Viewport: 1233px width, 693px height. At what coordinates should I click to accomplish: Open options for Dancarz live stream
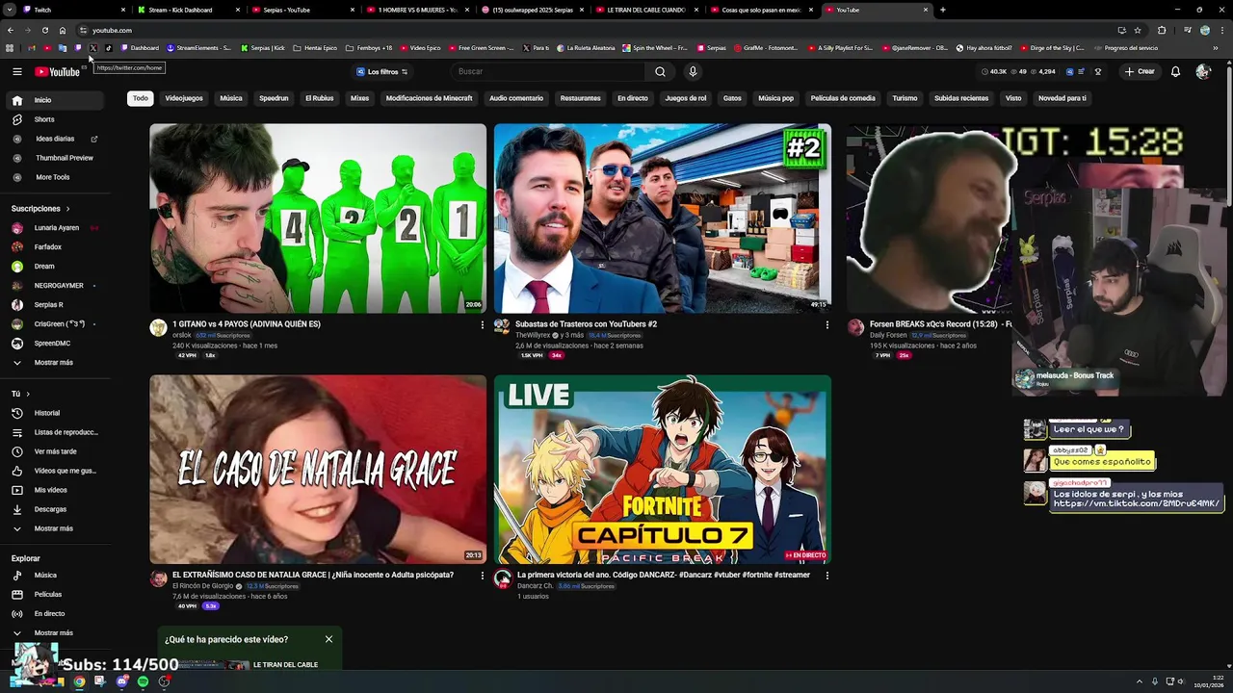point(826,576)
